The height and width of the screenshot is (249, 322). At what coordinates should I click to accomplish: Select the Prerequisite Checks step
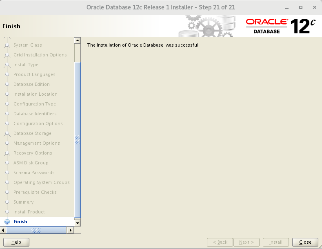tap(35, 192)
